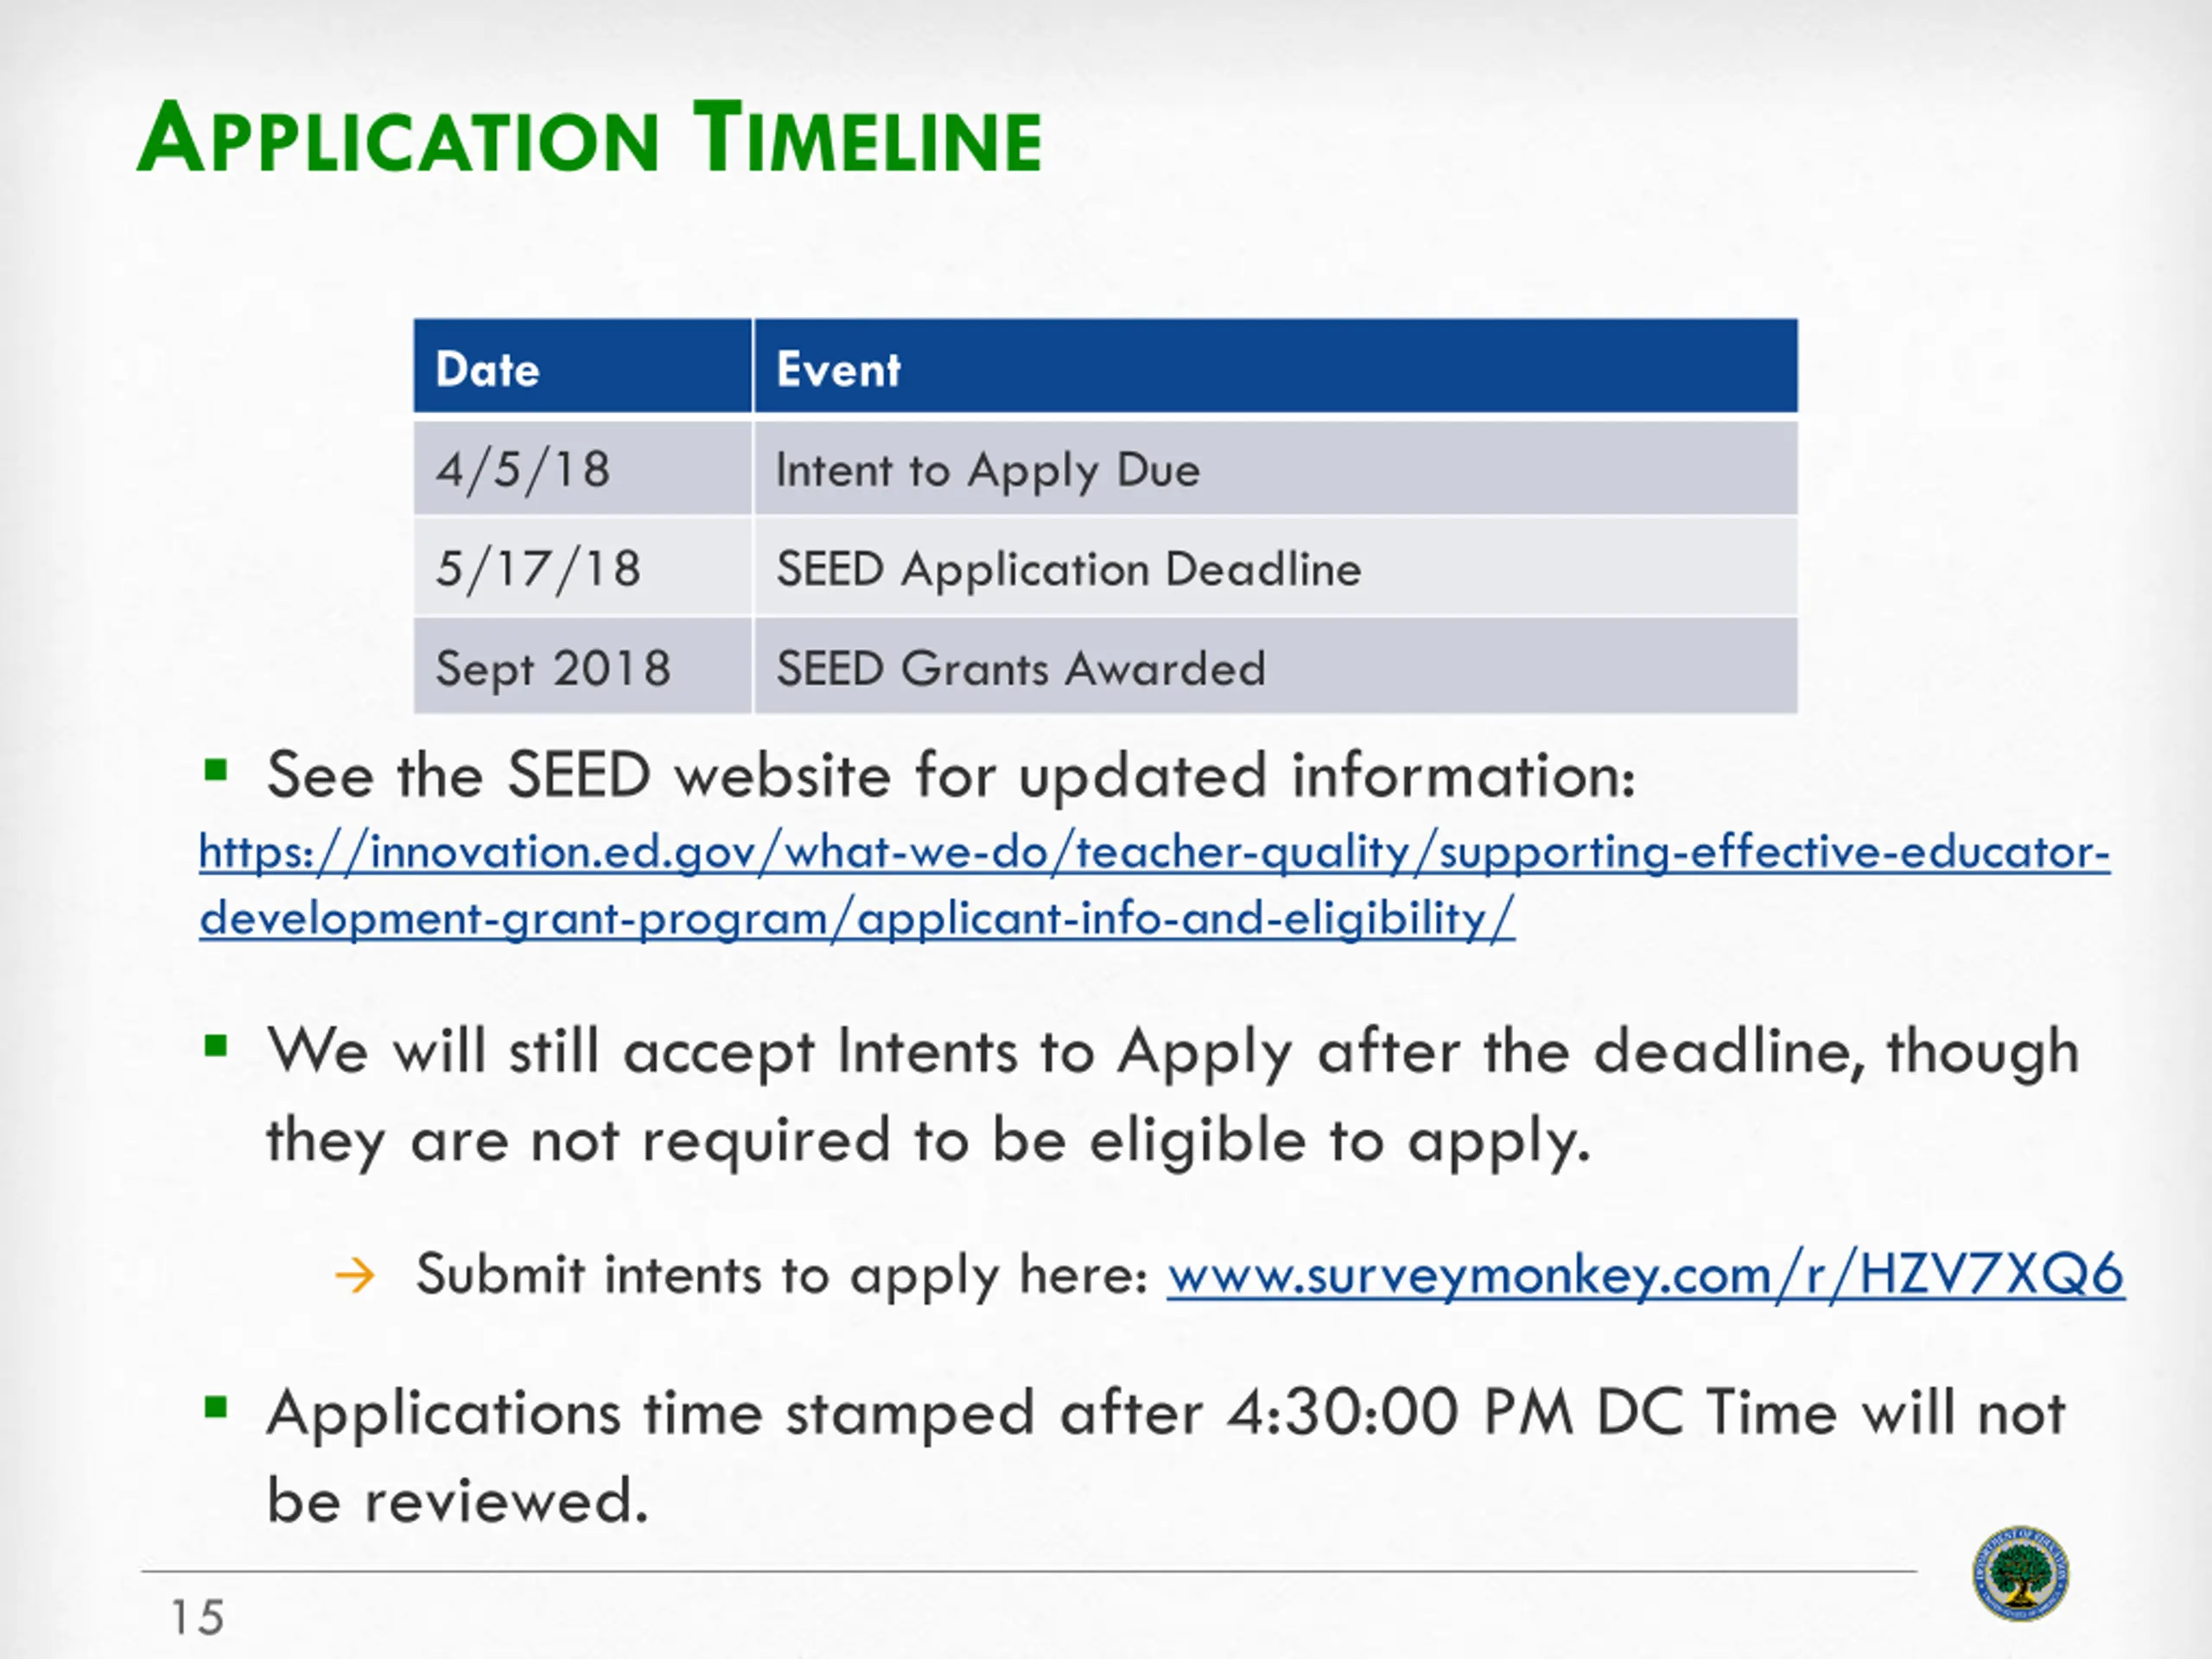Click the second line of the SEED applicant-info-and-eligibility link
The height and width of the screenshot is (1659, 2212).
click(857, 918)
